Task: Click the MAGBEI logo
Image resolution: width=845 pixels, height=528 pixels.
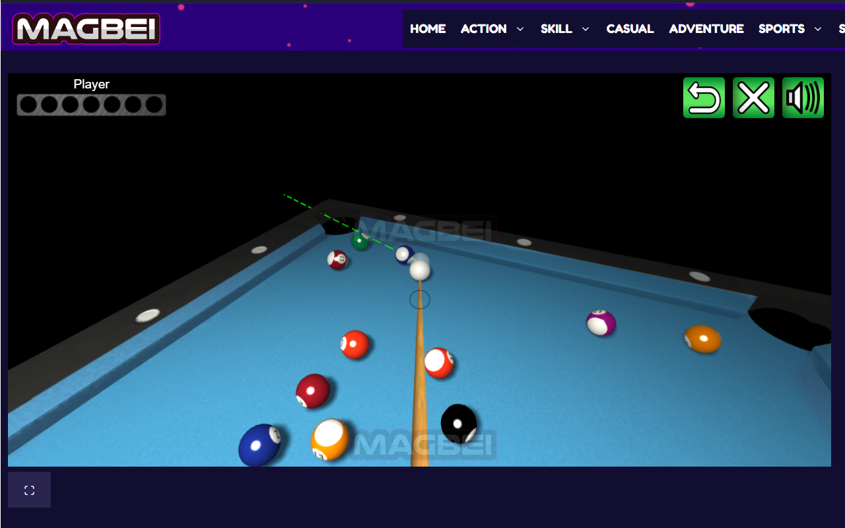Action: (86, 28)
